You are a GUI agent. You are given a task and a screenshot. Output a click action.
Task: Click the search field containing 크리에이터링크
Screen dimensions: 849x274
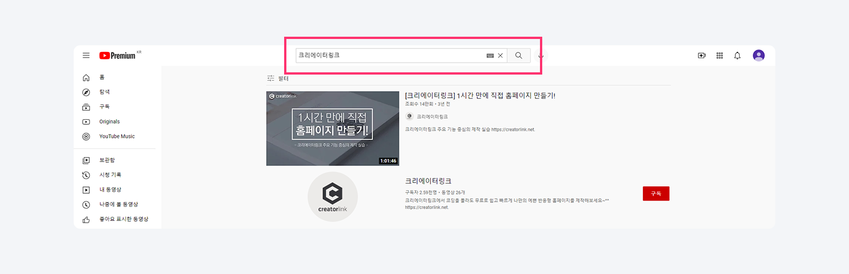pyautogui.click(x=391, y=56)
